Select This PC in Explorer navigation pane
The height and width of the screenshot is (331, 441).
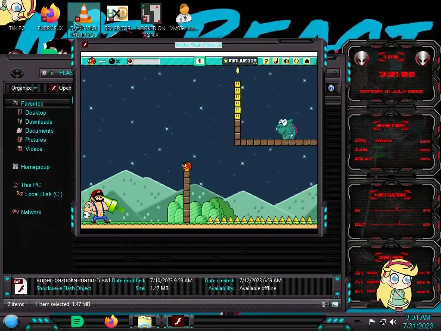[x=31, y=185]
